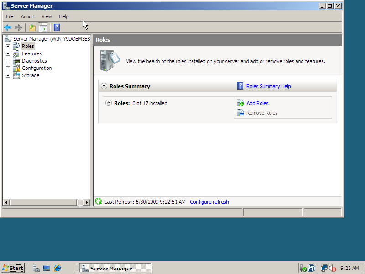The image size is (365, 274).
Task: Open the Start menu
Action: 13,268
